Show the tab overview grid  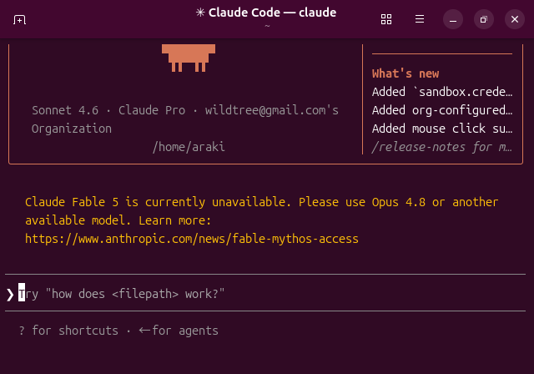(x=386, y=19)
